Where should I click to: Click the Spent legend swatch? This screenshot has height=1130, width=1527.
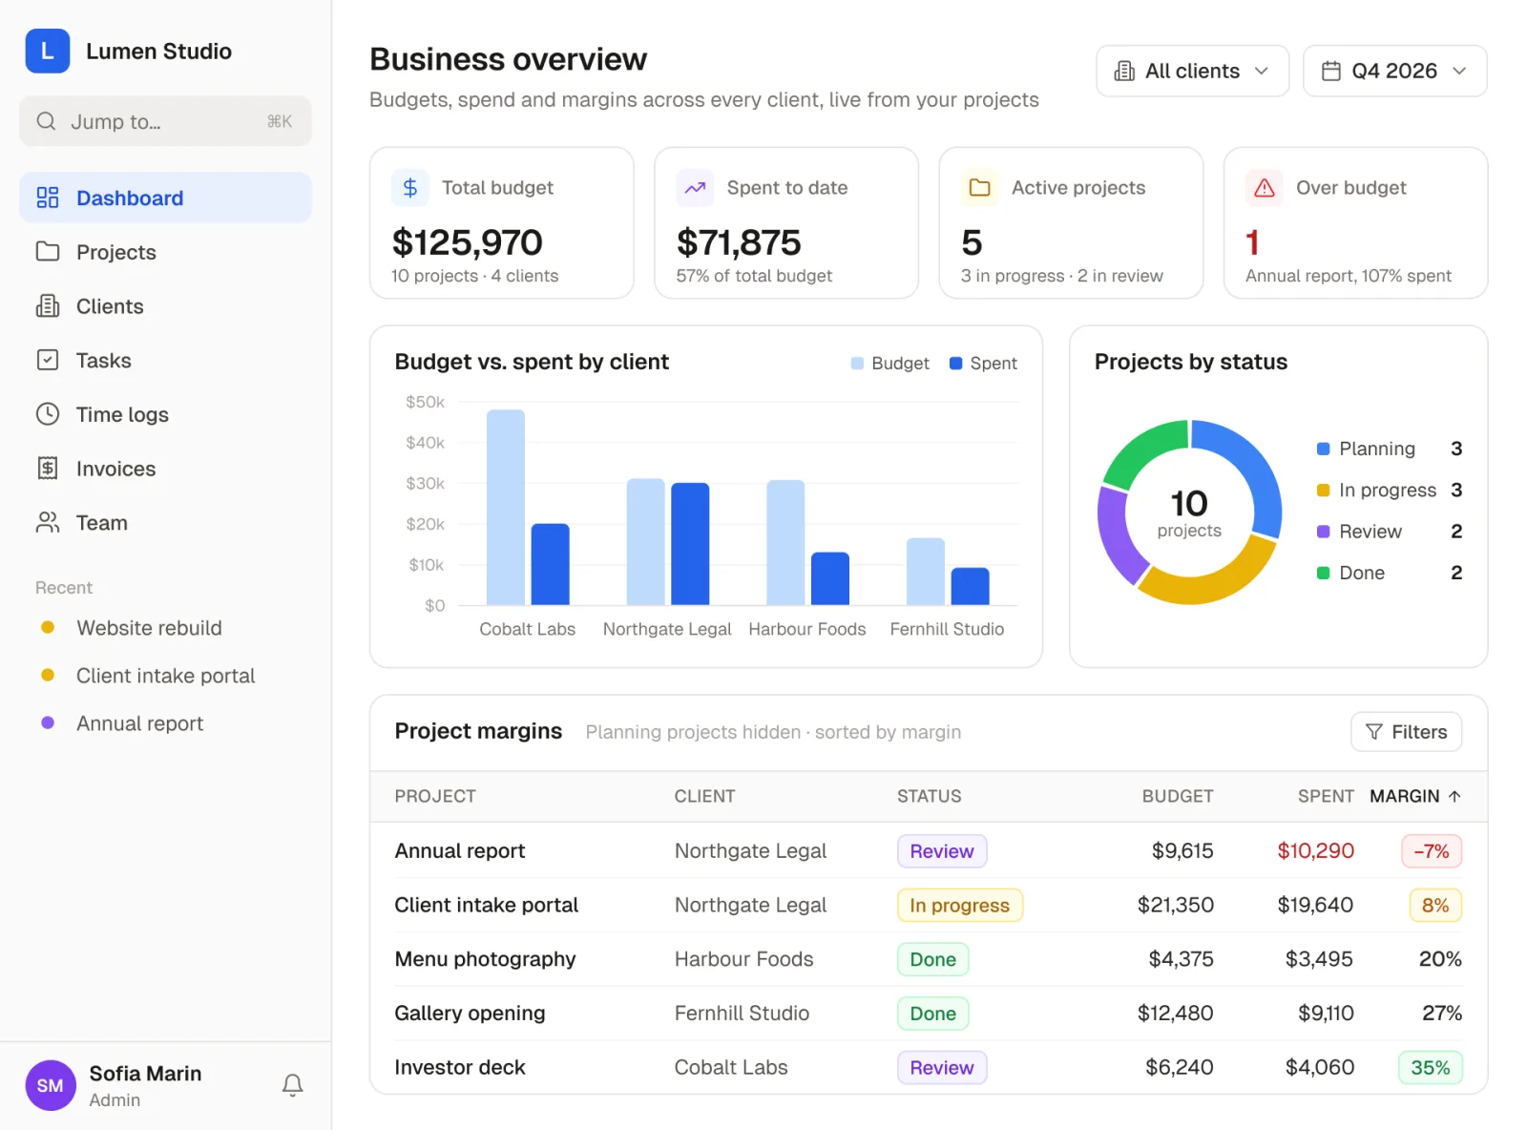coord(956,364)
